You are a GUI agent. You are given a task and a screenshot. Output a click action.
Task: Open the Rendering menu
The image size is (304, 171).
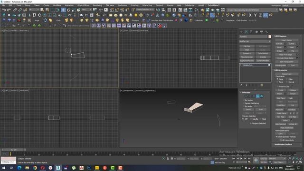point(97,5)
